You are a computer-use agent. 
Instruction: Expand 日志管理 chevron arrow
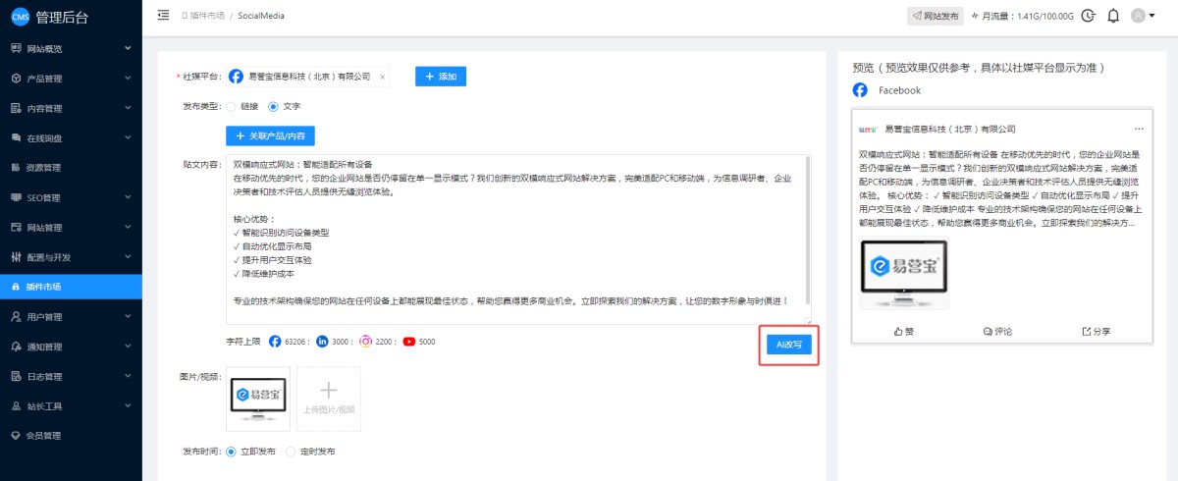coord(128,376)
